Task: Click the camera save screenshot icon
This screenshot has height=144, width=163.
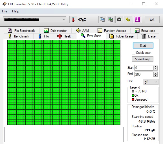Action: coord(119,19)
